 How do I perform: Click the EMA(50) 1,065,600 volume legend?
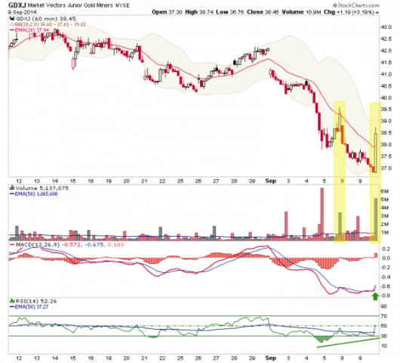(33, 194)
